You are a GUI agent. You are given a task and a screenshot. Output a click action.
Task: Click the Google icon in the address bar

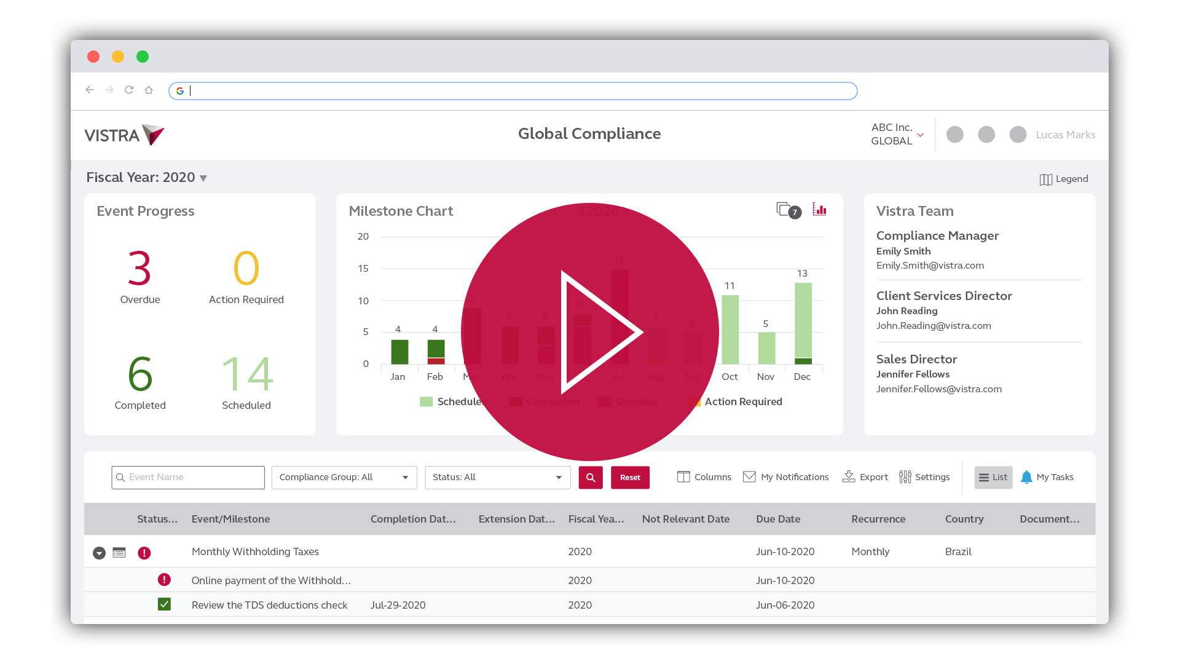coord(180,91)
